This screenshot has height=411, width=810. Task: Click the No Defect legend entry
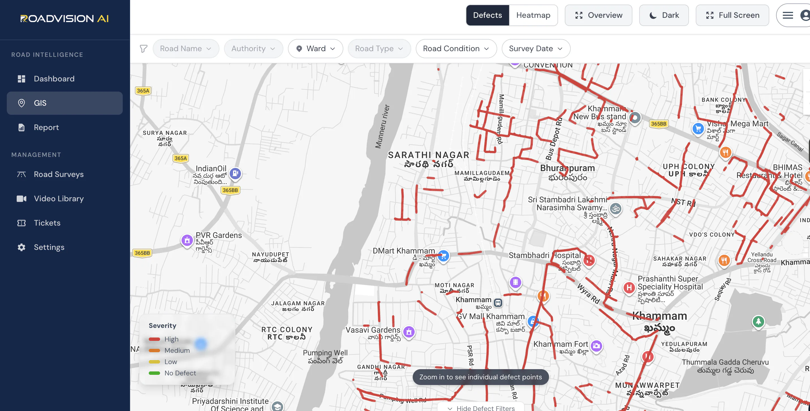point(172,373)
